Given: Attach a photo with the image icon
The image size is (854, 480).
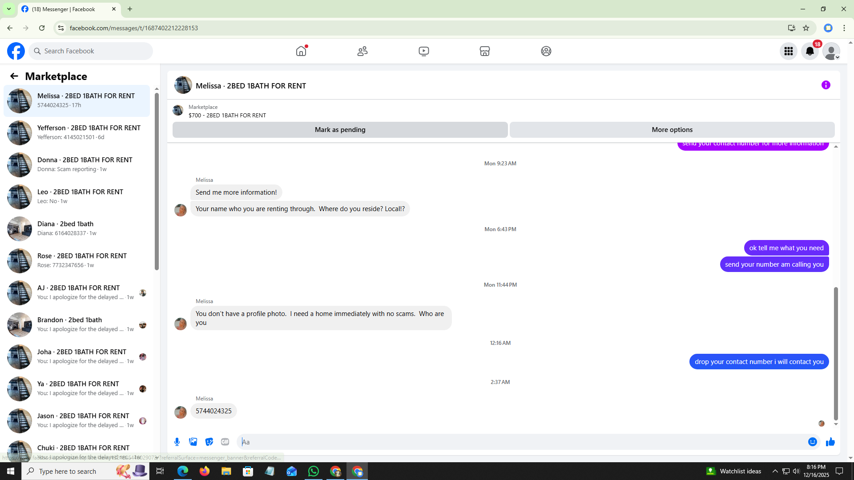Looking at the screenshot, I should coord(193,442).
